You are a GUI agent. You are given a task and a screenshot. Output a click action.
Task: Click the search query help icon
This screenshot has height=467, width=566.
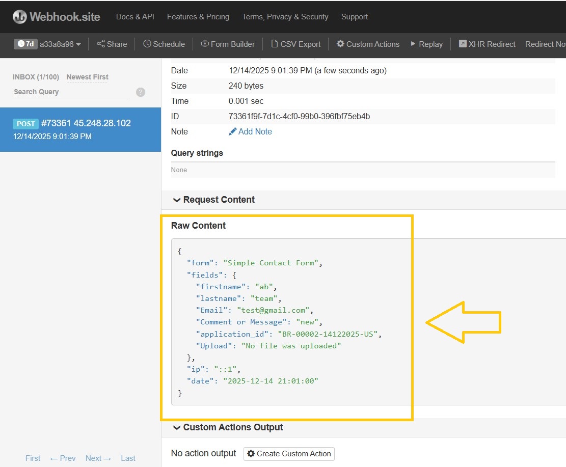tap(141, 92)
